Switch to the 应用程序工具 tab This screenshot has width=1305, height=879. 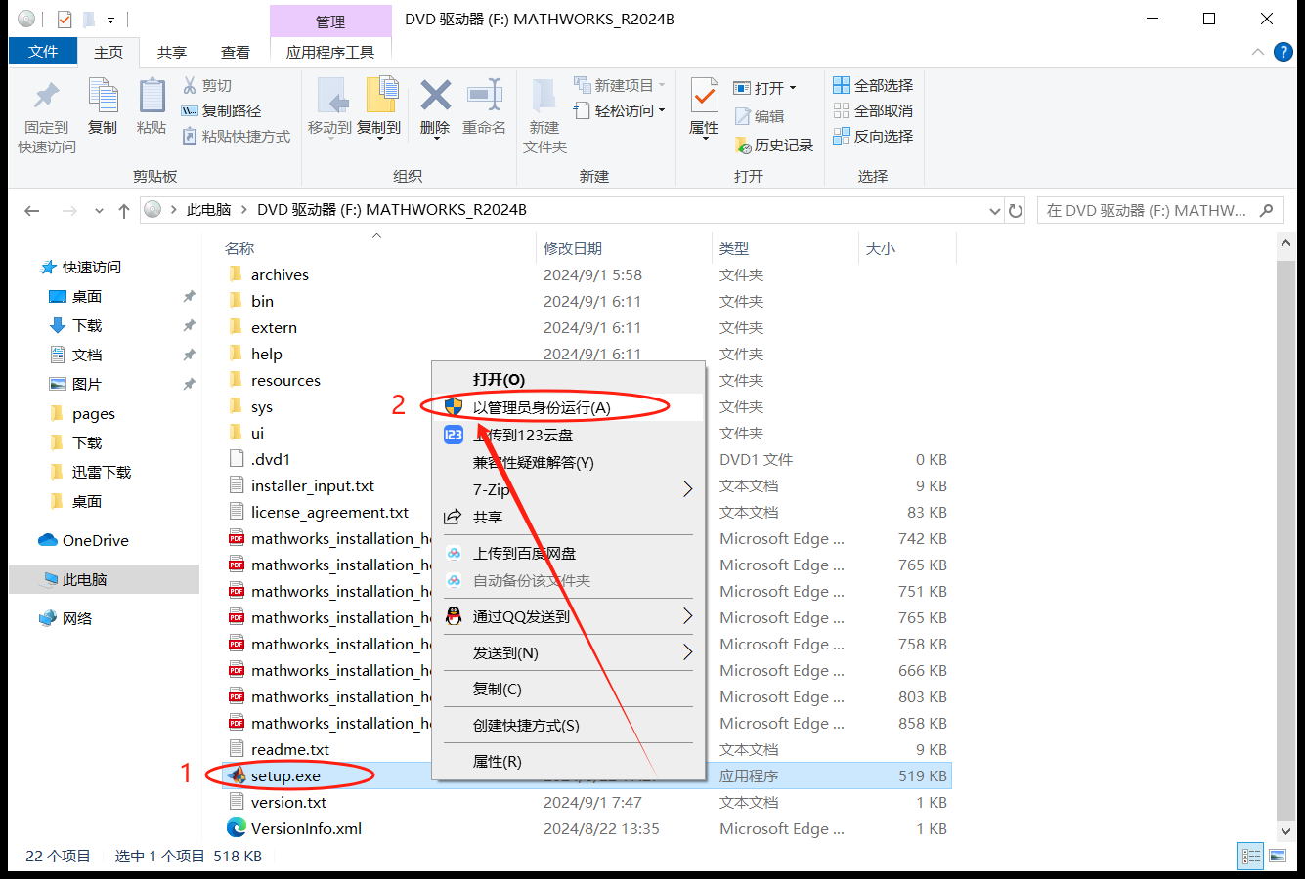pyautogui.click(x=330, y=52)
